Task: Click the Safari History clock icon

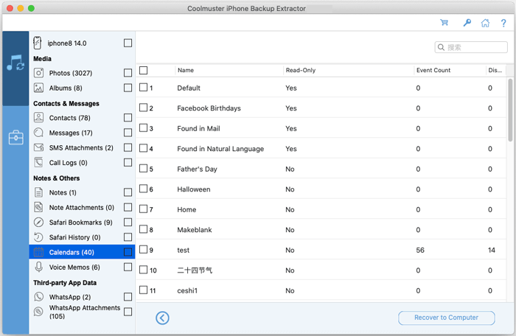Action: click(x=38, y=237)
